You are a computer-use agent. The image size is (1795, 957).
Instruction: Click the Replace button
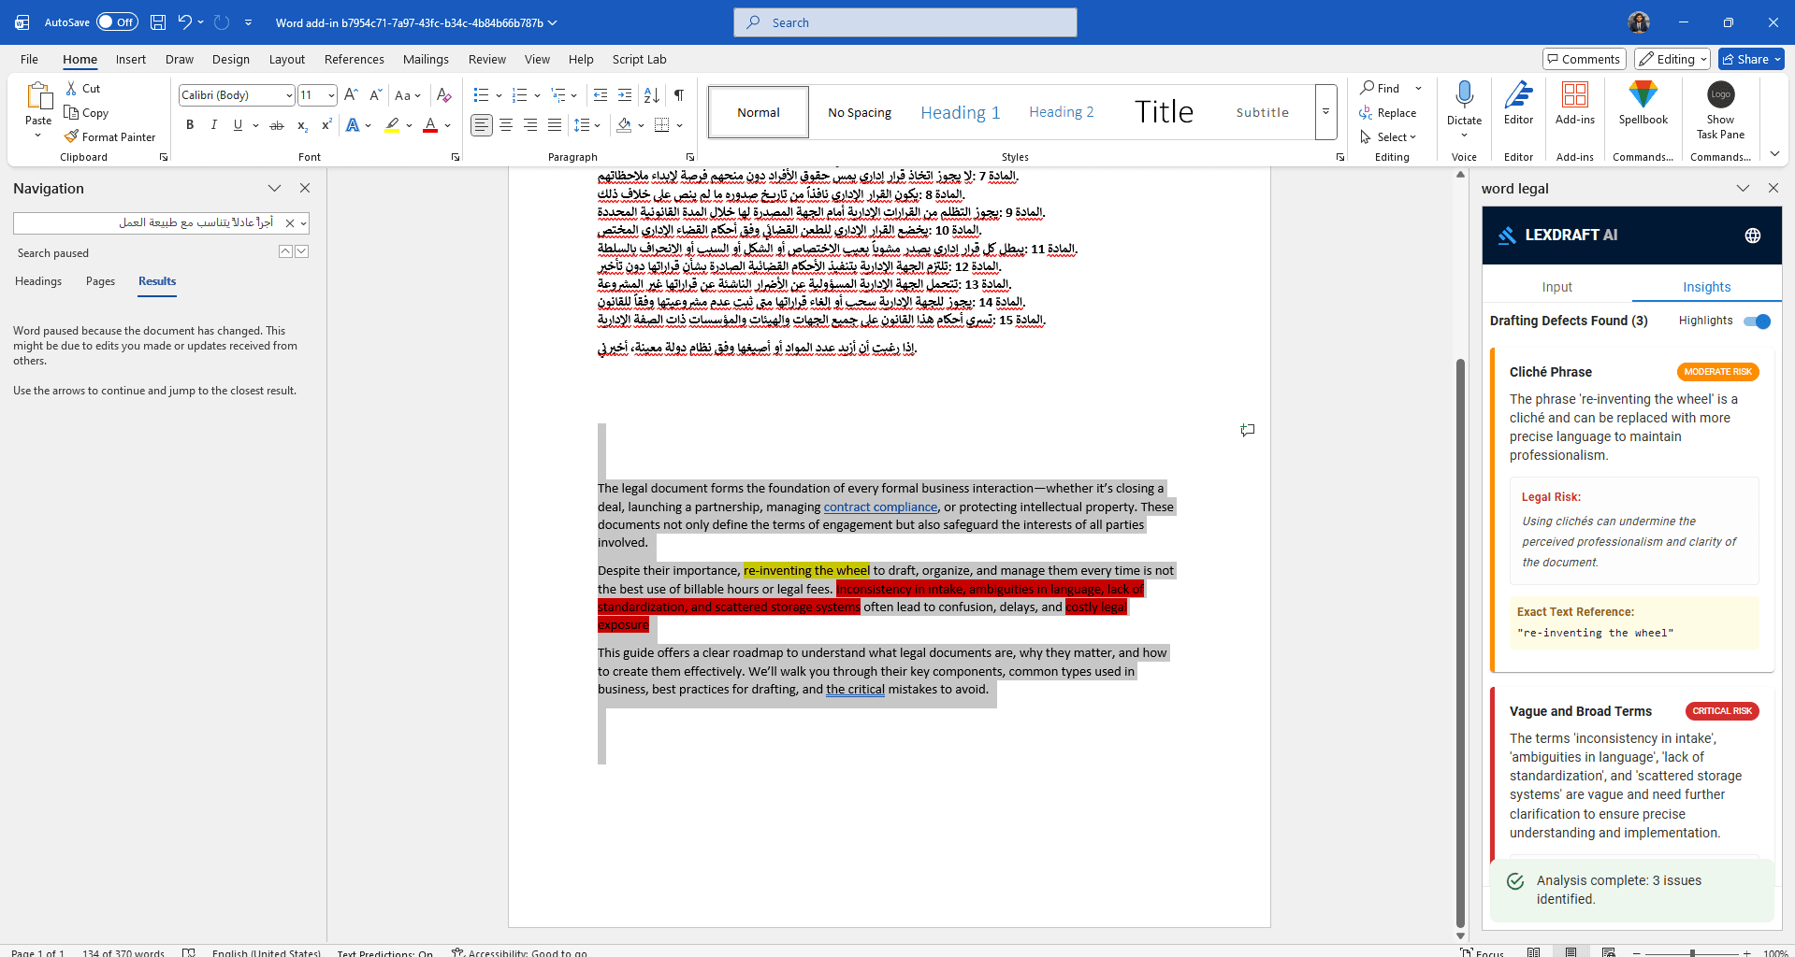(1388, 112)
